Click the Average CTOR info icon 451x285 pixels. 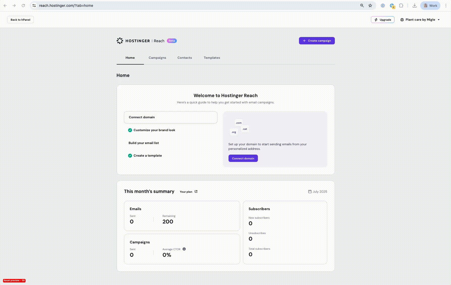click(x=184, y=249)
